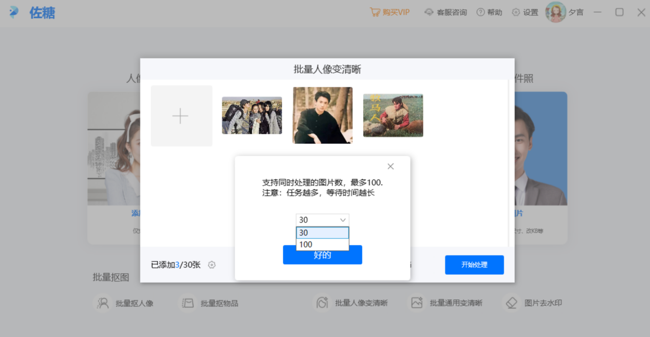The width and height of the screenshot is (650, 337).
Task: Click the plus placeholder to add images
Action: click(181, 115)
